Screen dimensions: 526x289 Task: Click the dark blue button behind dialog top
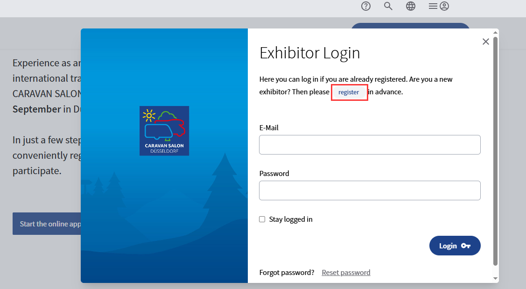[410, 26]
